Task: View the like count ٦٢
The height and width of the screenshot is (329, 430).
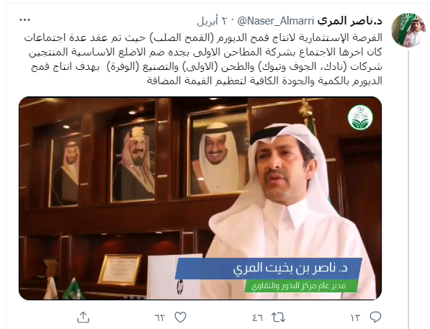Action: (x=160, y=317)
